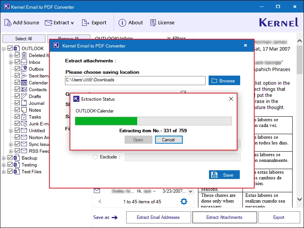Uncheck the Outbox checkbox

[x=17, y=69]
